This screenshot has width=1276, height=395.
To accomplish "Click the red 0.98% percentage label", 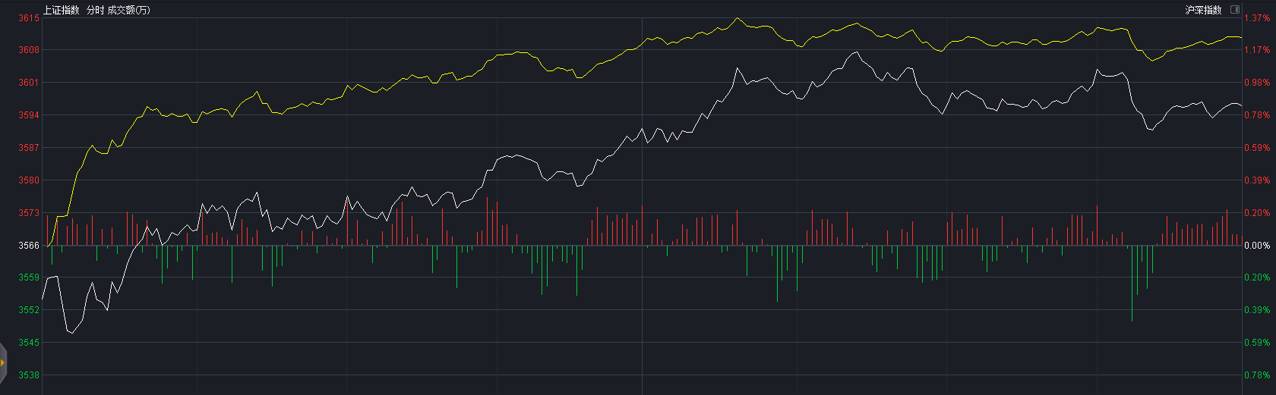I will pyautogui.click(x=1257, y=83).
